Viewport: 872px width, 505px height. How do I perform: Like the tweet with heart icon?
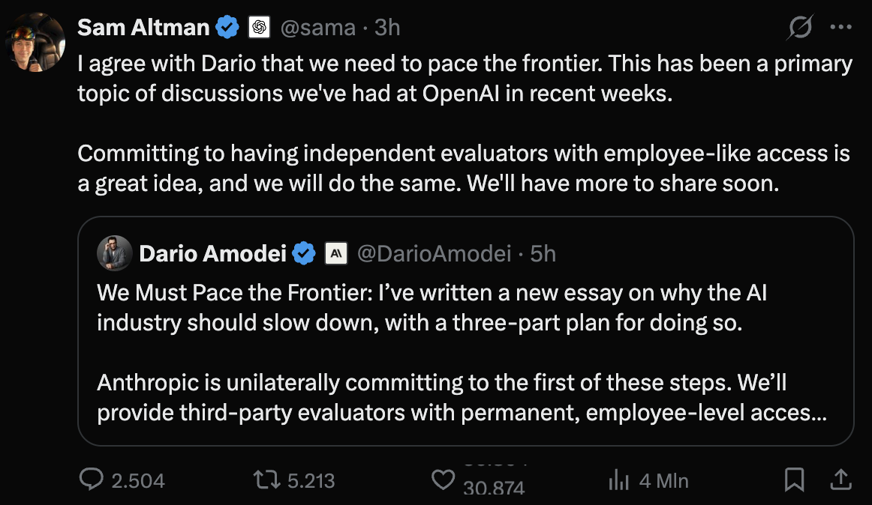coord(443,480)
